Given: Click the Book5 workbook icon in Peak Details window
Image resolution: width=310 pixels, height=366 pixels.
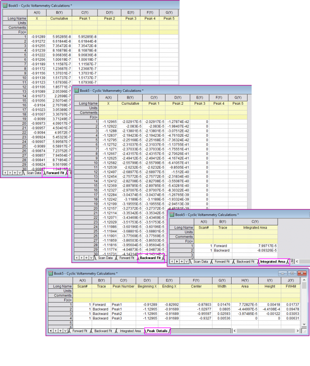Looking at the screenshot, I should pos(50,274).
